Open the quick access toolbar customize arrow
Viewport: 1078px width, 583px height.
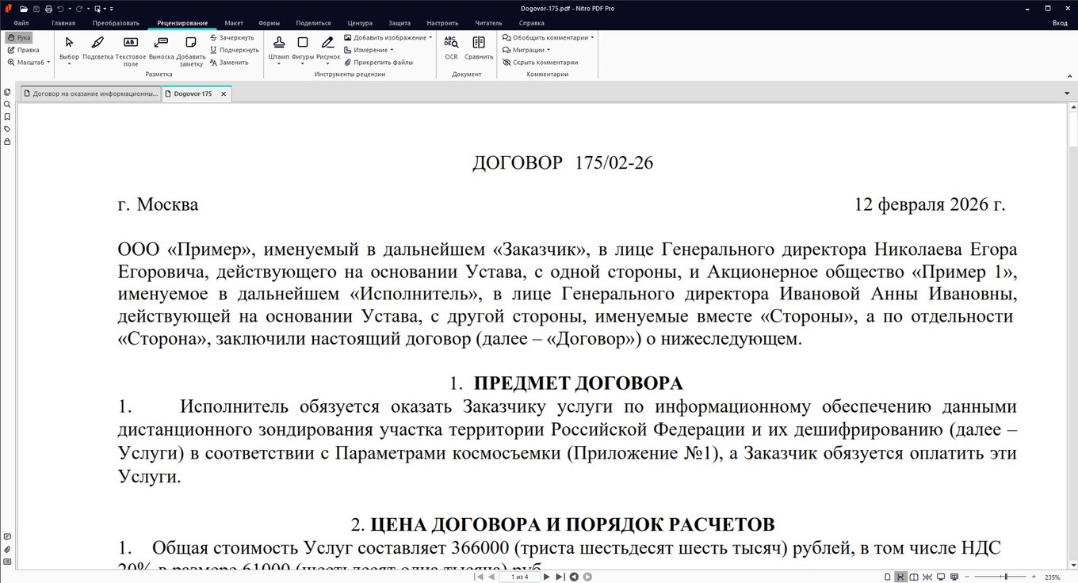click(x=112, y=9)
